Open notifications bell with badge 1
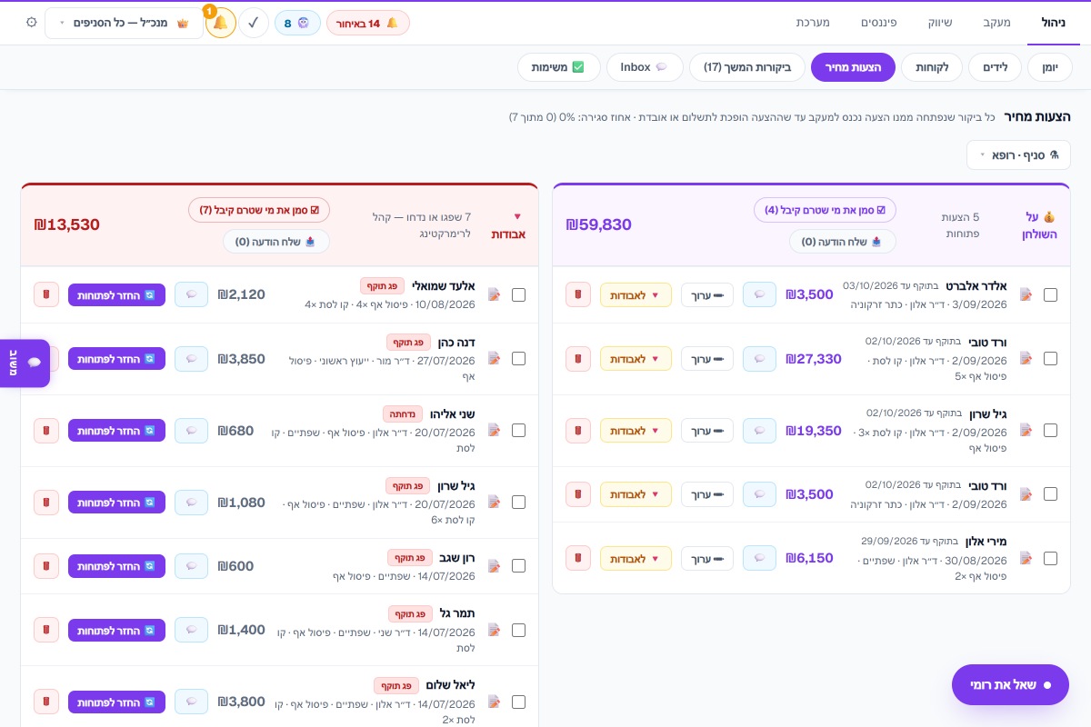 [221, 23]
